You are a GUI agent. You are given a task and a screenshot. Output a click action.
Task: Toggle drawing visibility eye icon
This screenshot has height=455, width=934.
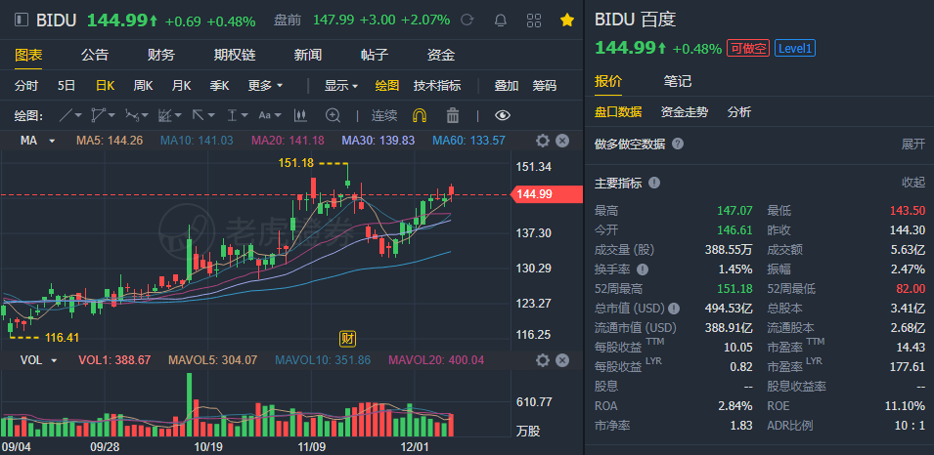click(x=503, y=115)
